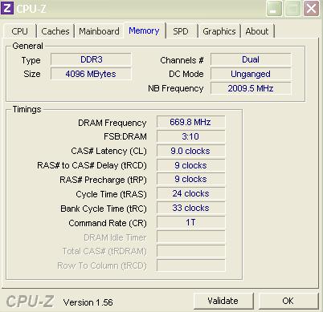Click the DRAM Frequency label

tap(112, 123)
